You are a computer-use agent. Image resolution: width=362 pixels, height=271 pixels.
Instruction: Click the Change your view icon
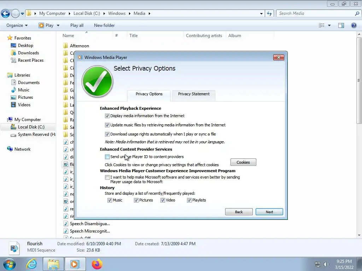322,25
